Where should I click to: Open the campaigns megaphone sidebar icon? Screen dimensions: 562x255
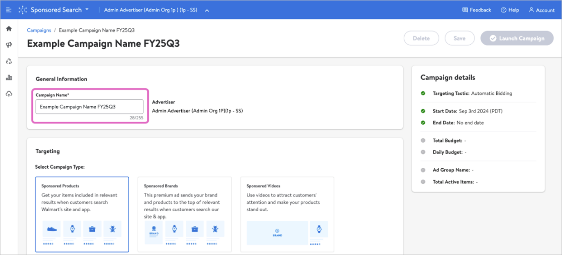coord(9,45)
